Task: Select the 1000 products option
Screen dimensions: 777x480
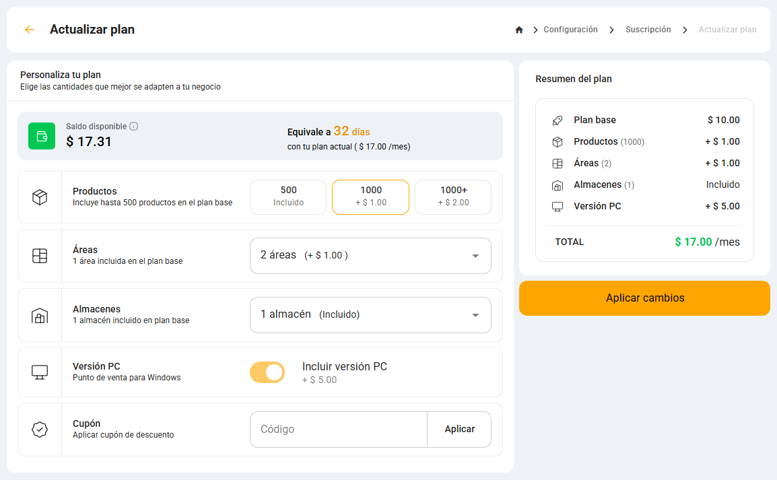Action: point(371,197)
